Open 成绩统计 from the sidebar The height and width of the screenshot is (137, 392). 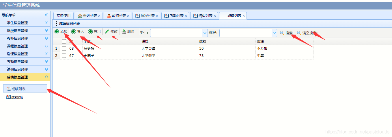tap(18, 97)
